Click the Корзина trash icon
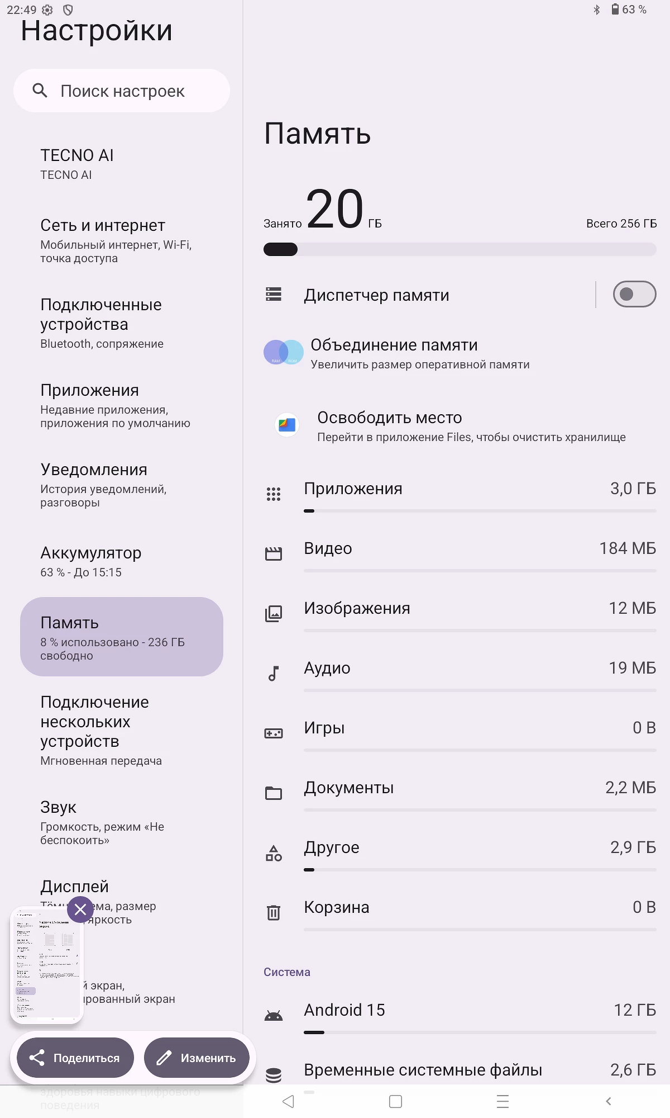The width and height of the screenshot is (670, 1118). (x=274, y=912)
